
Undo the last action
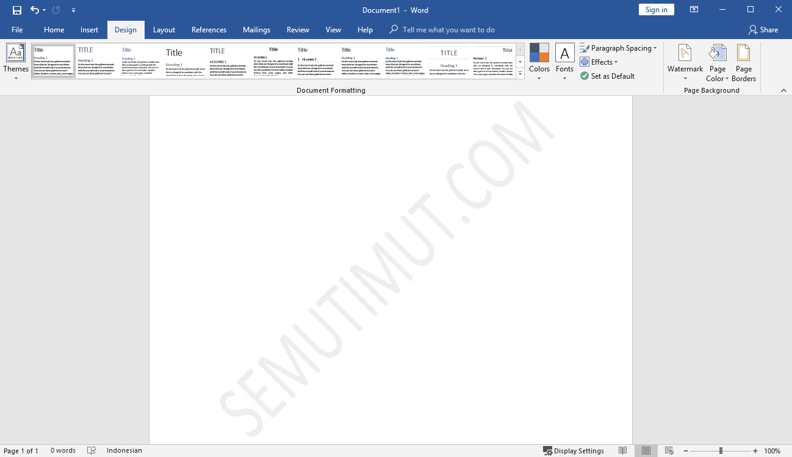pos(35,10)
